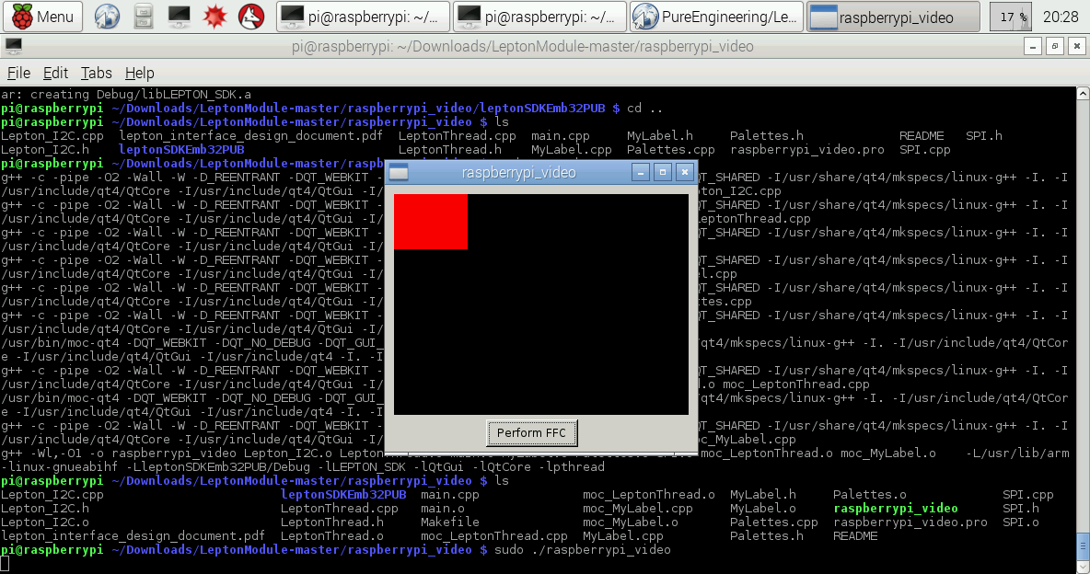Switch to first pi@raspberrypi taskbar window

click(362, 17)
